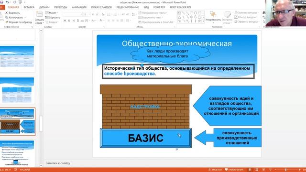
Task: Open Заливка фигуры shape fill
Action: tap(247, 13)
